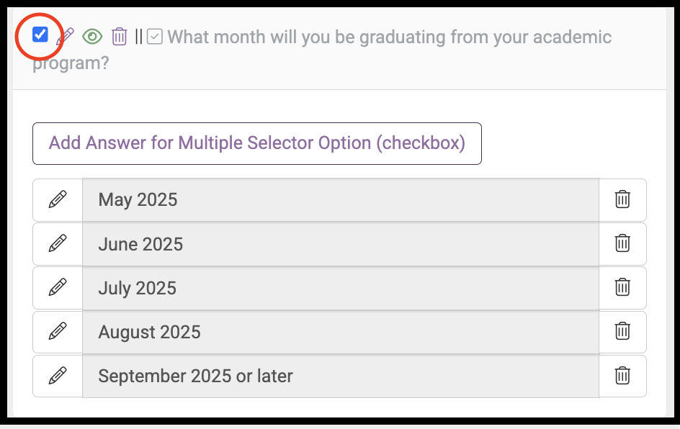Click the checkbox question type icon
680x429 pixels.
pyautogui.click(x=154, y=37)
